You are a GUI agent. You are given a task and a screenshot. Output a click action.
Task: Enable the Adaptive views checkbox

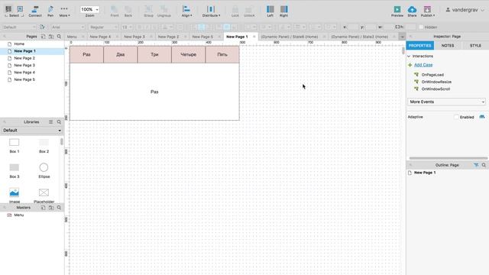coord(456,117)
